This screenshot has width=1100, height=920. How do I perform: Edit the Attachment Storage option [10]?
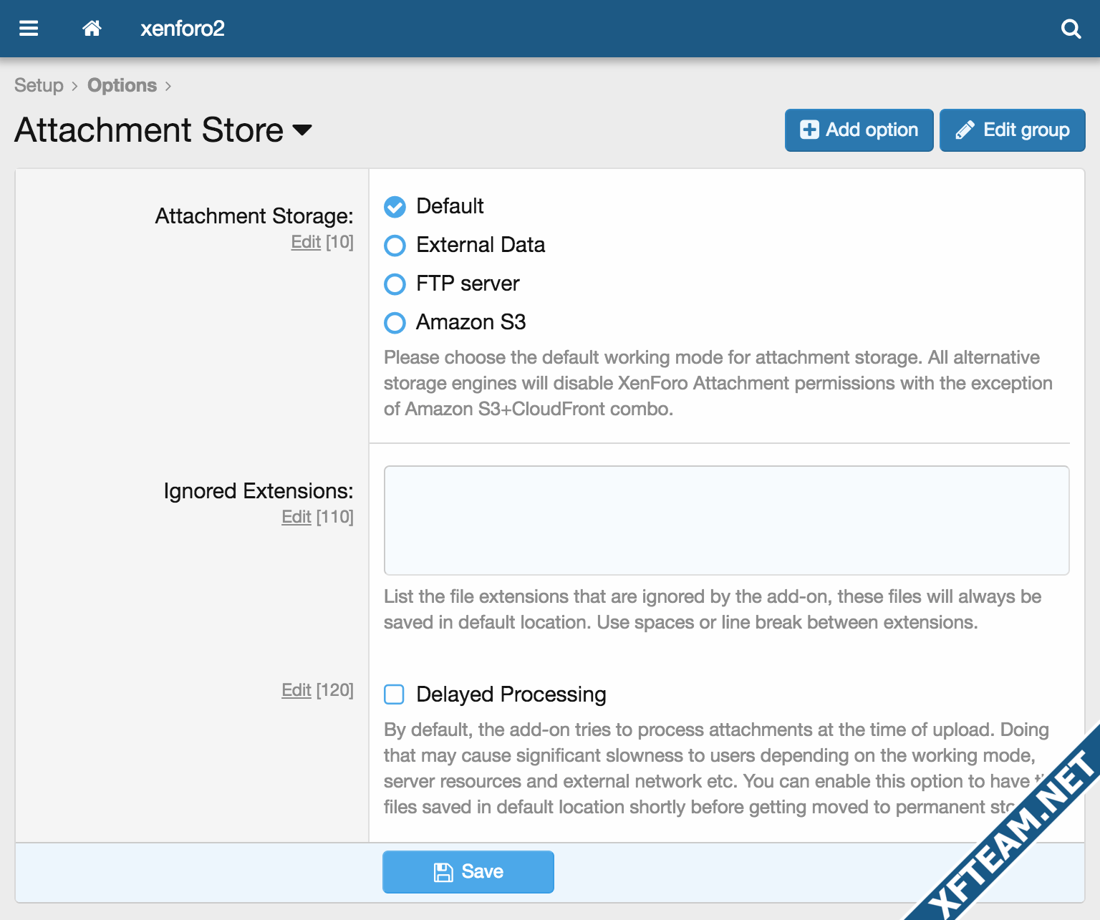pos(306,242)
